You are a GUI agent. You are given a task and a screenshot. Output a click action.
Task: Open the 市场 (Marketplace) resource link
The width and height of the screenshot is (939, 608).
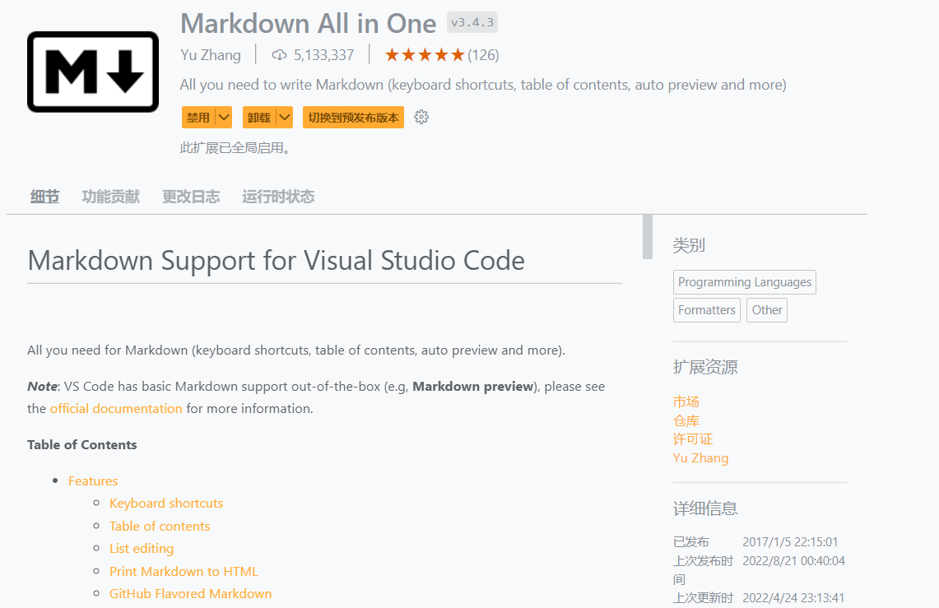[x=686, y=401]
